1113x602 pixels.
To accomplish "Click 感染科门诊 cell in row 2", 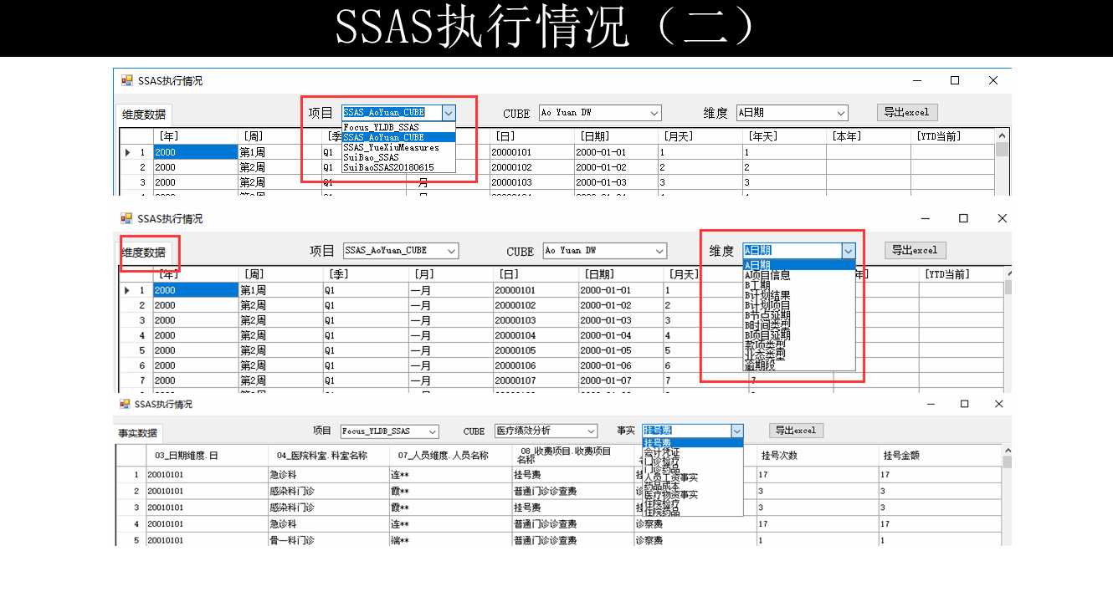I will pos(329,491).
